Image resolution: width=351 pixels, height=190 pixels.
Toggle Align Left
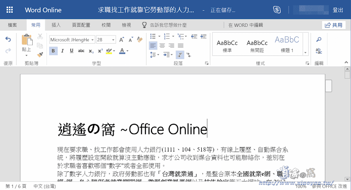pyautogui.click(x=153, y=46)
